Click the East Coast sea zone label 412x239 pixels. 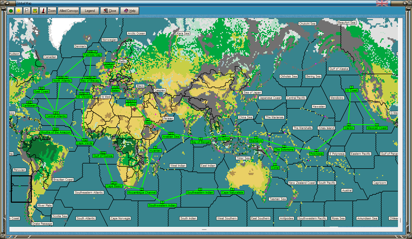click(x=42, y=91)
